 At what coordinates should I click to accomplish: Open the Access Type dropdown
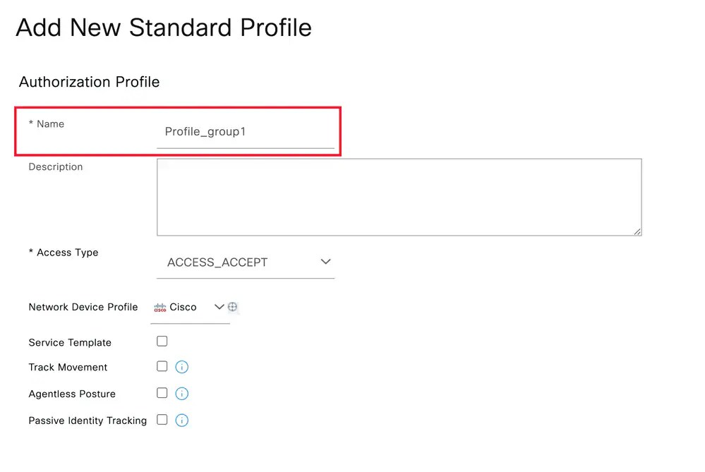(x=246, y=262)
